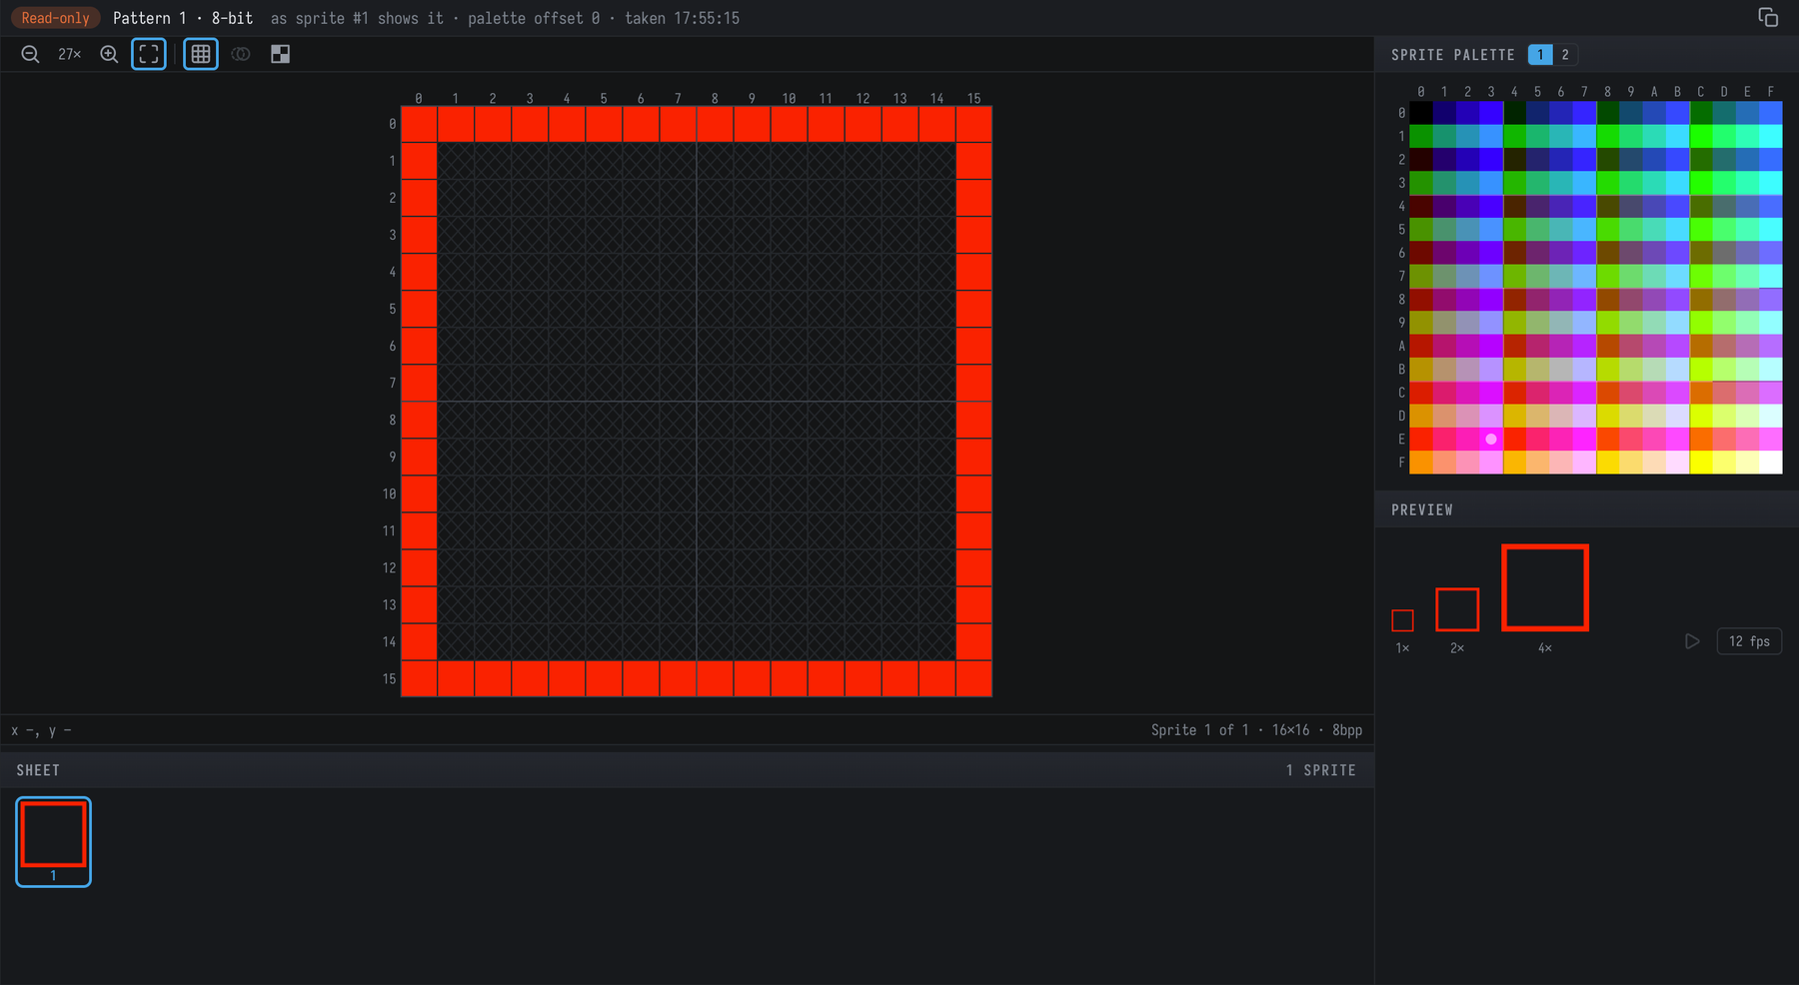Click the 'Sprite 1 of 1' status text
This screenshot has height=985, width=1799.
tap(1199, 730)
